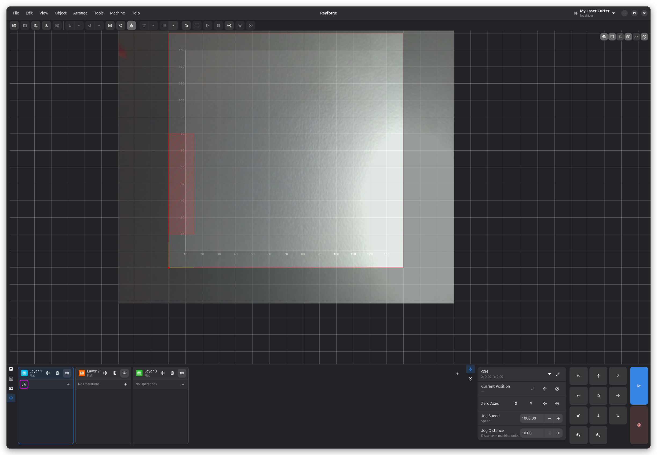Image resolution: width=657 pixels, height=455 pixels.
Task: Home the Y axis in jog pad
Action: tap(598, 435)
